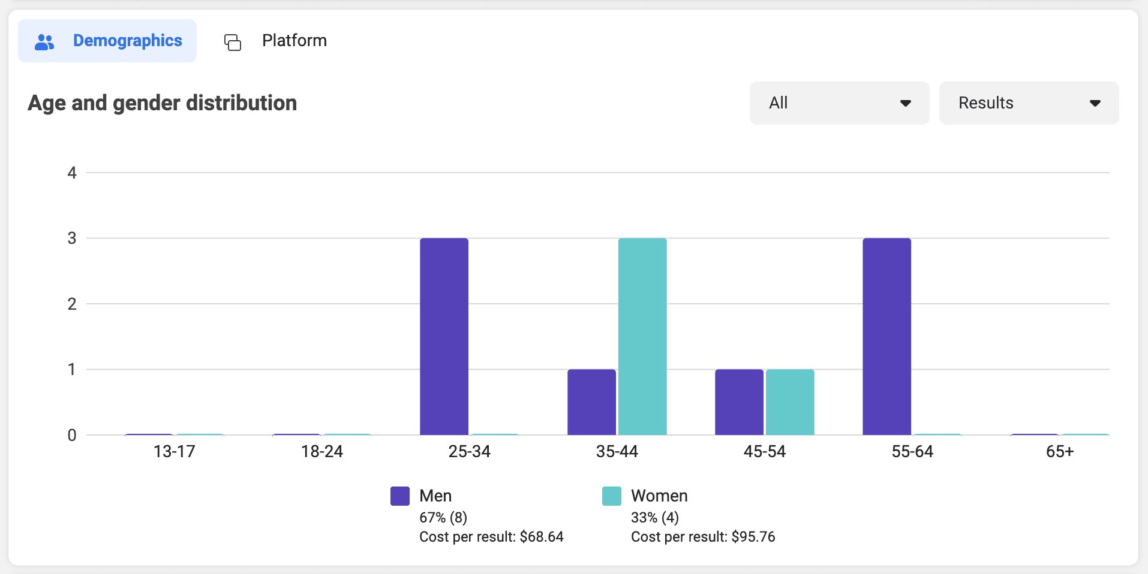
Task: Click the Men purple legend swatch
Action: (x=400, y=496)
